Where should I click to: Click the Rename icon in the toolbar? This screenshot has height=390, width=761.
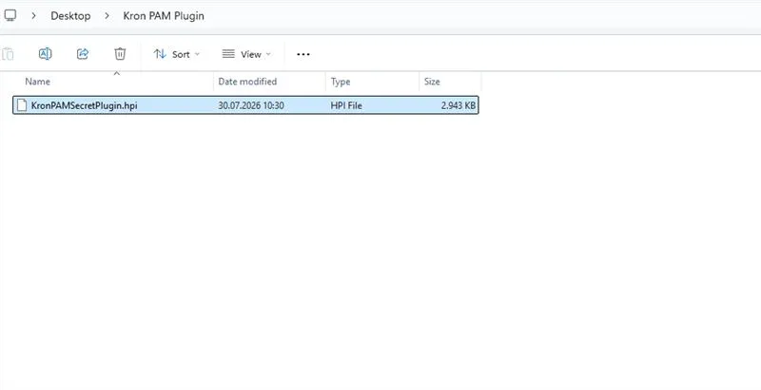coord(45,54)
